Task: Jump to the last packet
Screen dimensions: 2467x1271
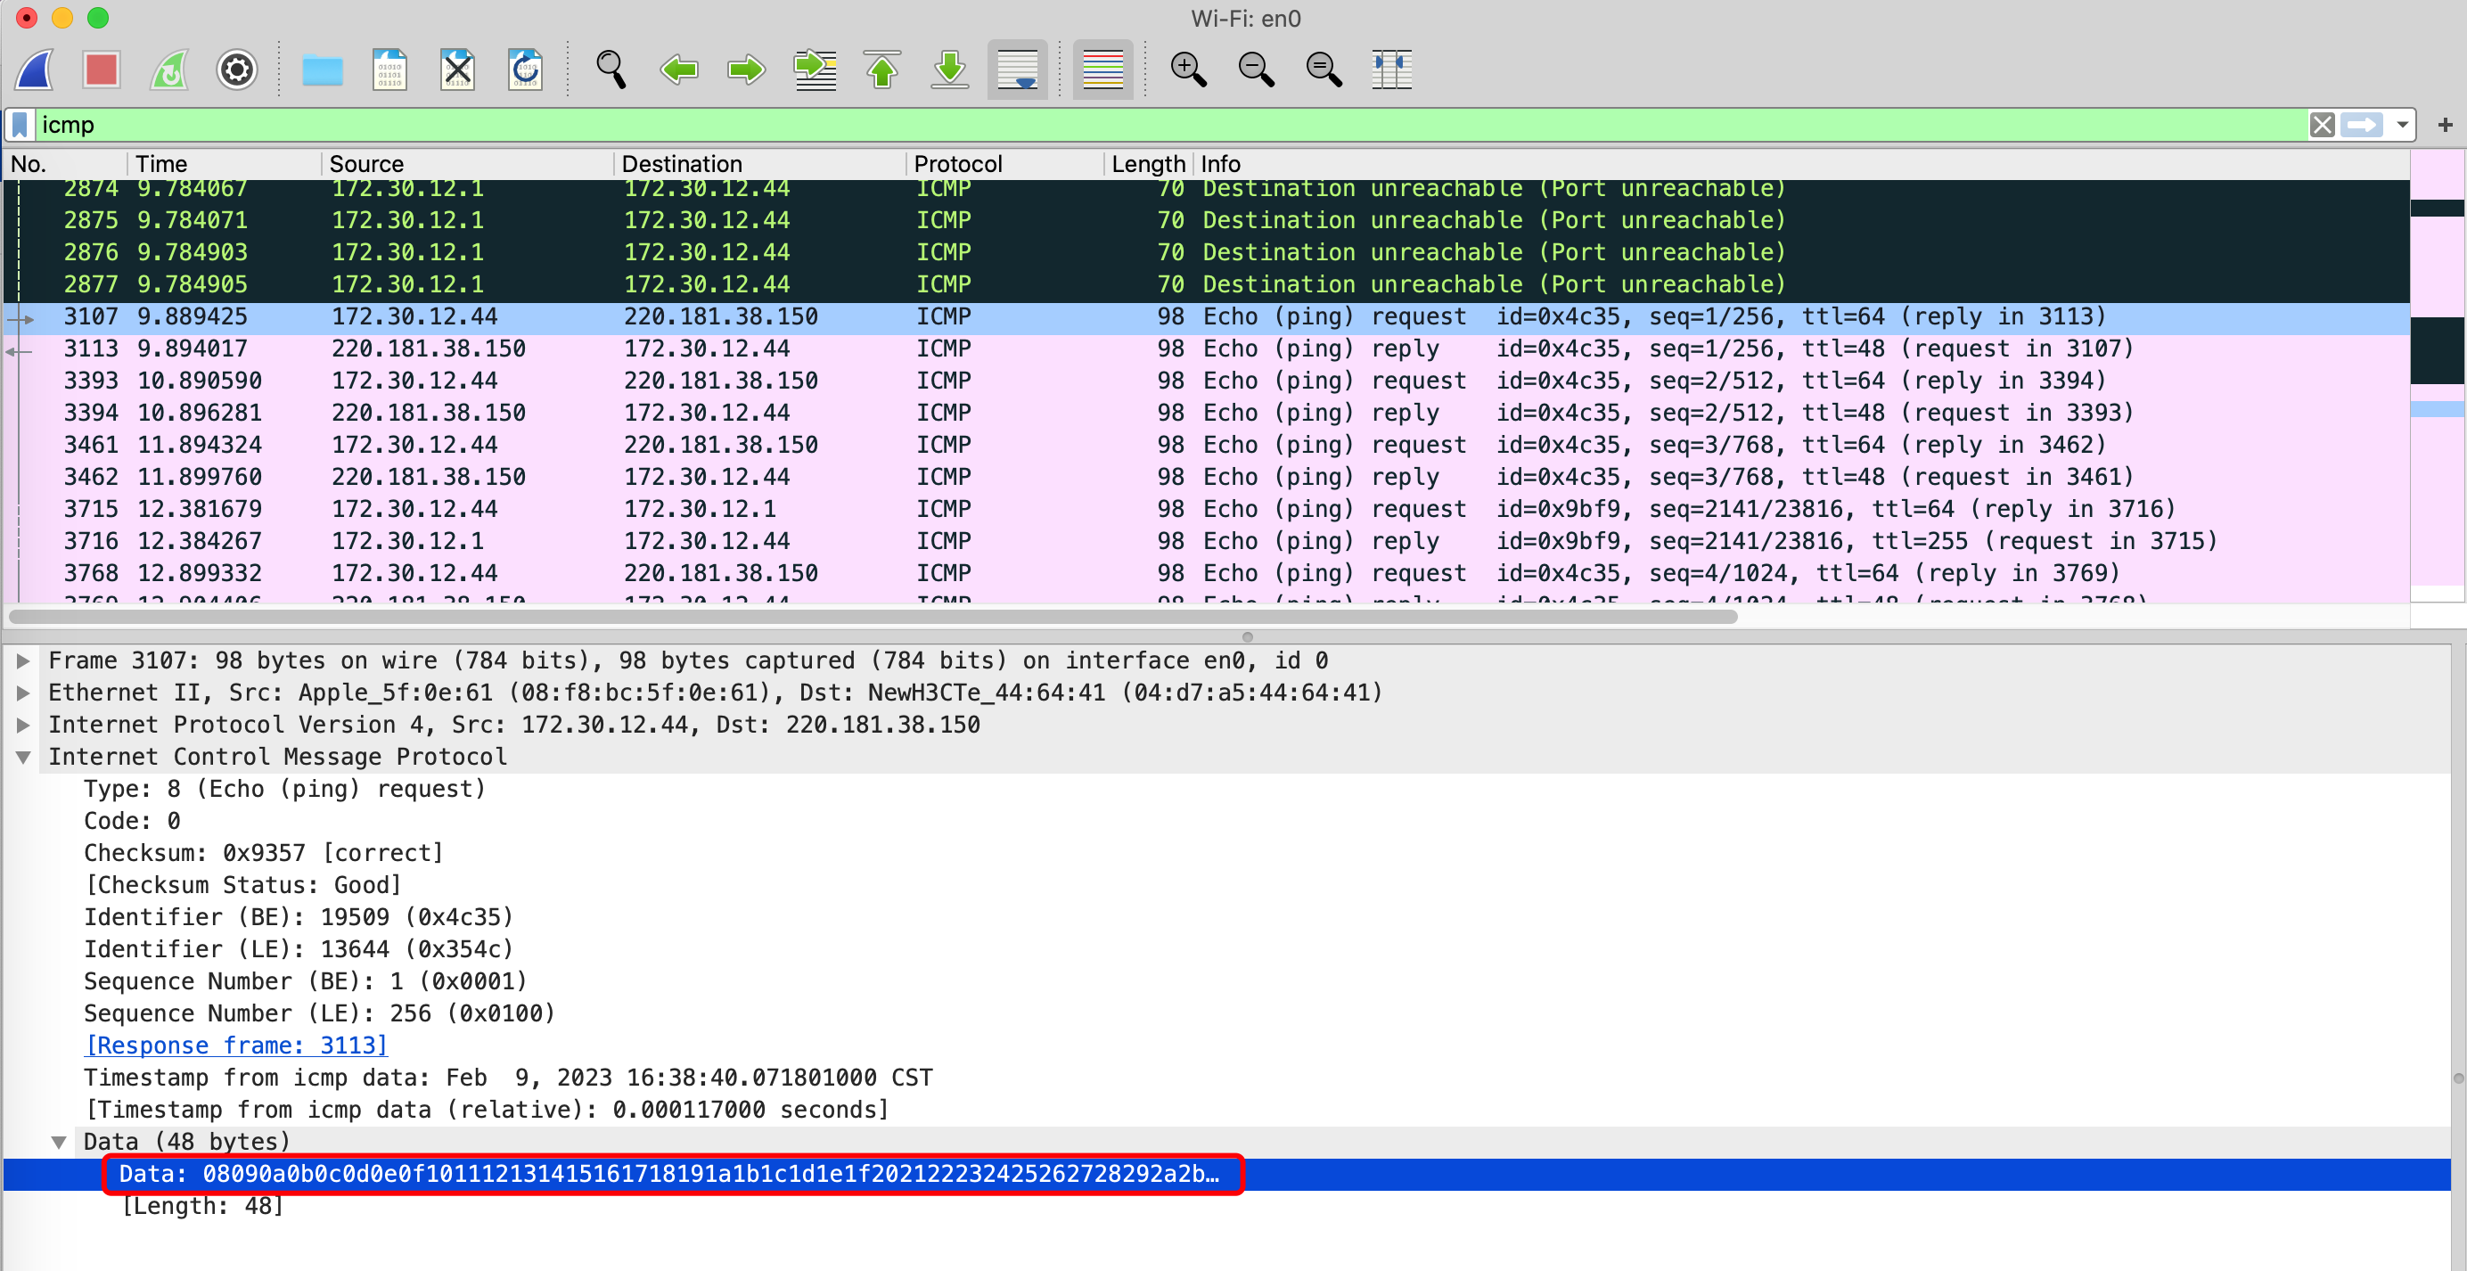Action: [950, 69]
